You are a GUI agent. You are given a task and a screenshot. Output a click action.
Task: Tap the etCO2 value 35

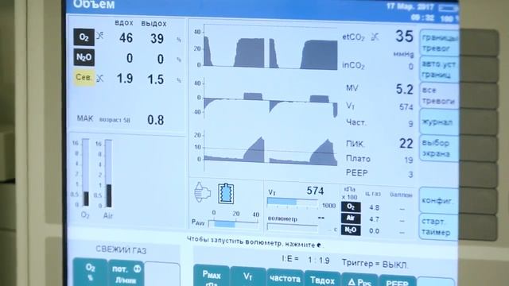tap(404, 37)
